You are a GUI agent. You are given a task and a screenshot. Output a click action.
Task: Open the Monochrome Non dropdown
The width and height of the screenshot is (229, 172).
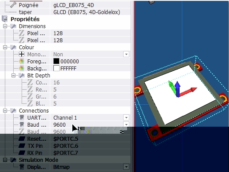click(x=126, y=54)
